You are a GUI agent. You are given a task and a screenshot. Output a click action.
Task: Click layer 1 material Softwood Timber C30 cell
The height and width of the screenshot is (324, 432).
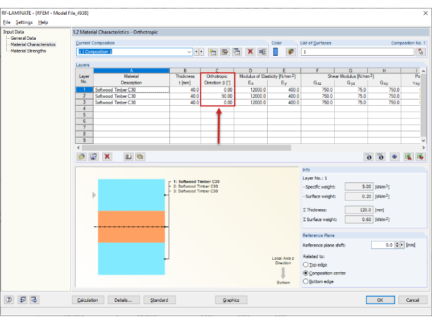coord(131,90)
